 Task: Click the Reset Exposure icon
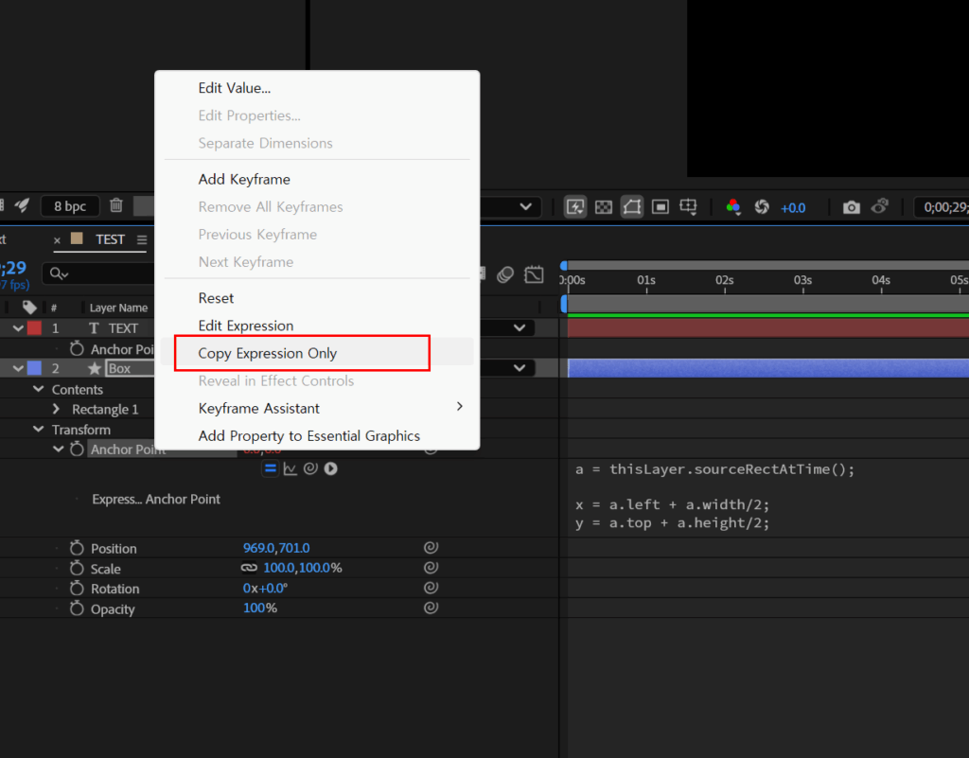762,207
